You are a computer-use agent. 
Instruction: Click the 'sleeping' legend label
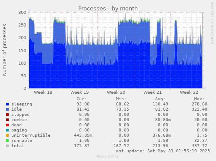[x=22, y=104]
